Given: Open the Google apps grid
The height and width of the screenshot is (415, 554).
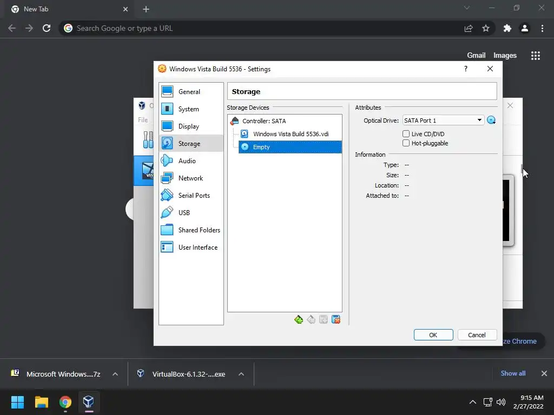Looking at the screenshot, I should pos(536,56).
